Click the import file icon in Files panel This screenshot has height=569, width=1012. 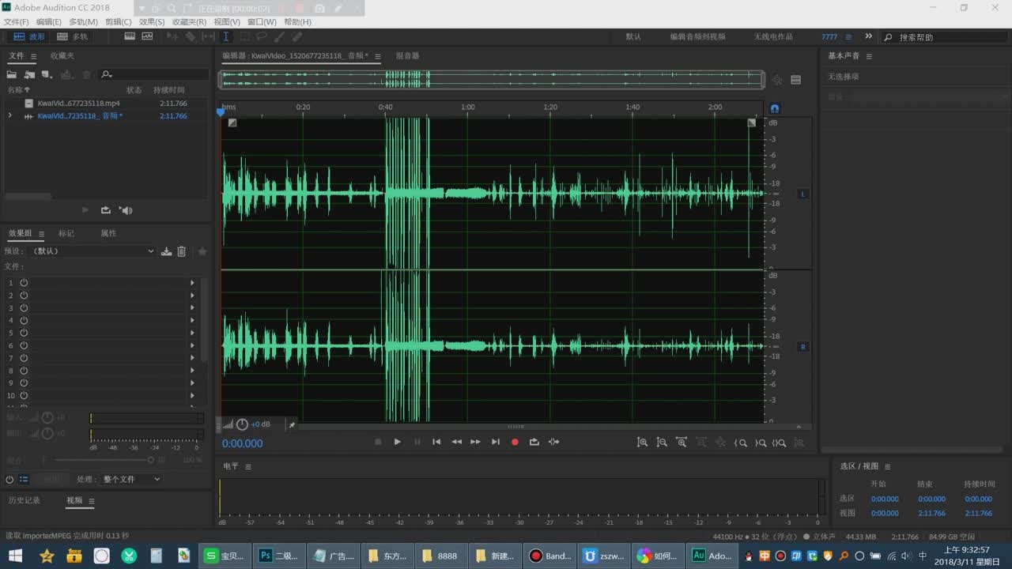[x=29, y=74]
